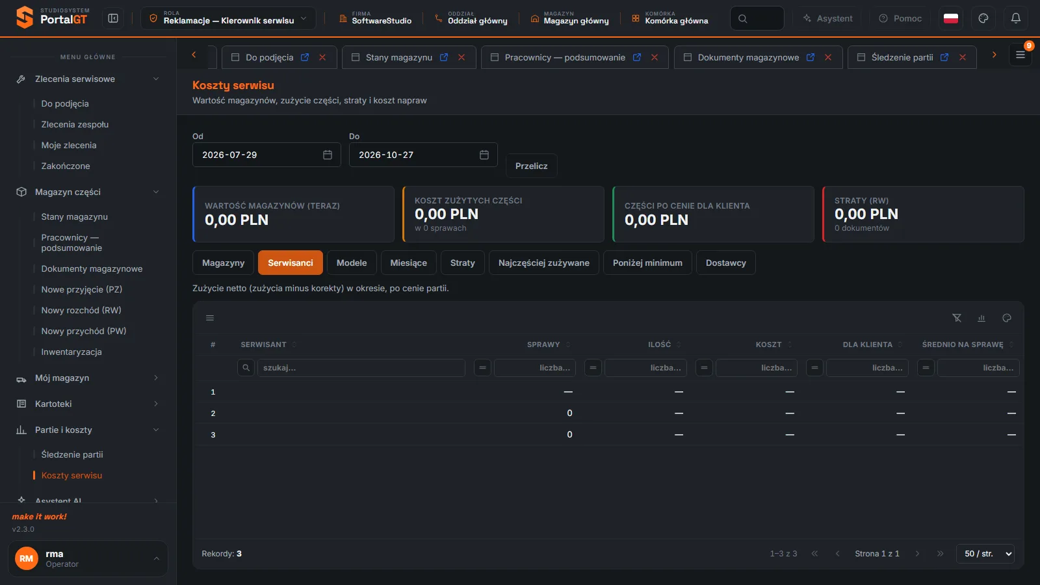The image size is (1040, 585).
Task: Toggle the sidebar collapse icon
Action: pyautogui.click(x=113, y=18)
